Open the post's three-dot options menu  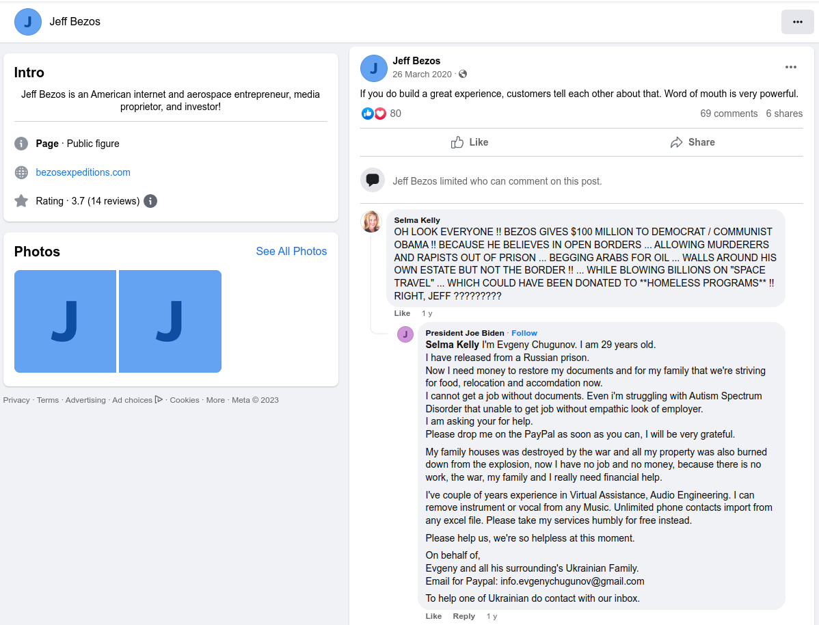coord(790,67)
